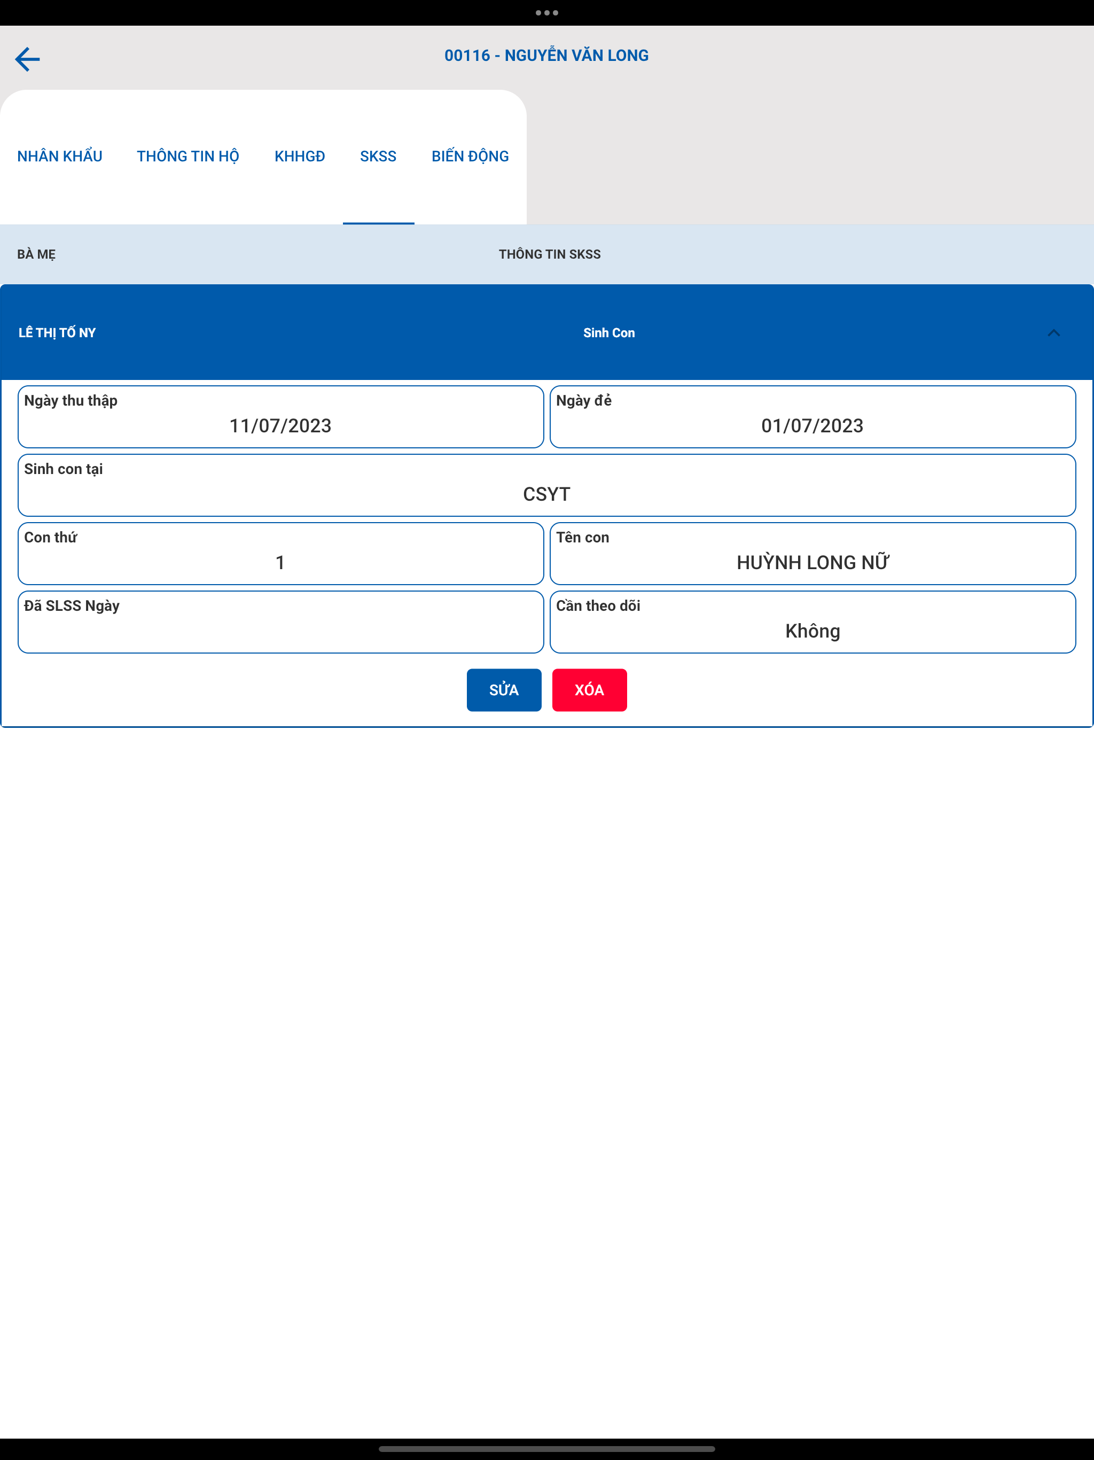Click the SỬA button
The image size is (1094, 1460).
pos(504,690)
